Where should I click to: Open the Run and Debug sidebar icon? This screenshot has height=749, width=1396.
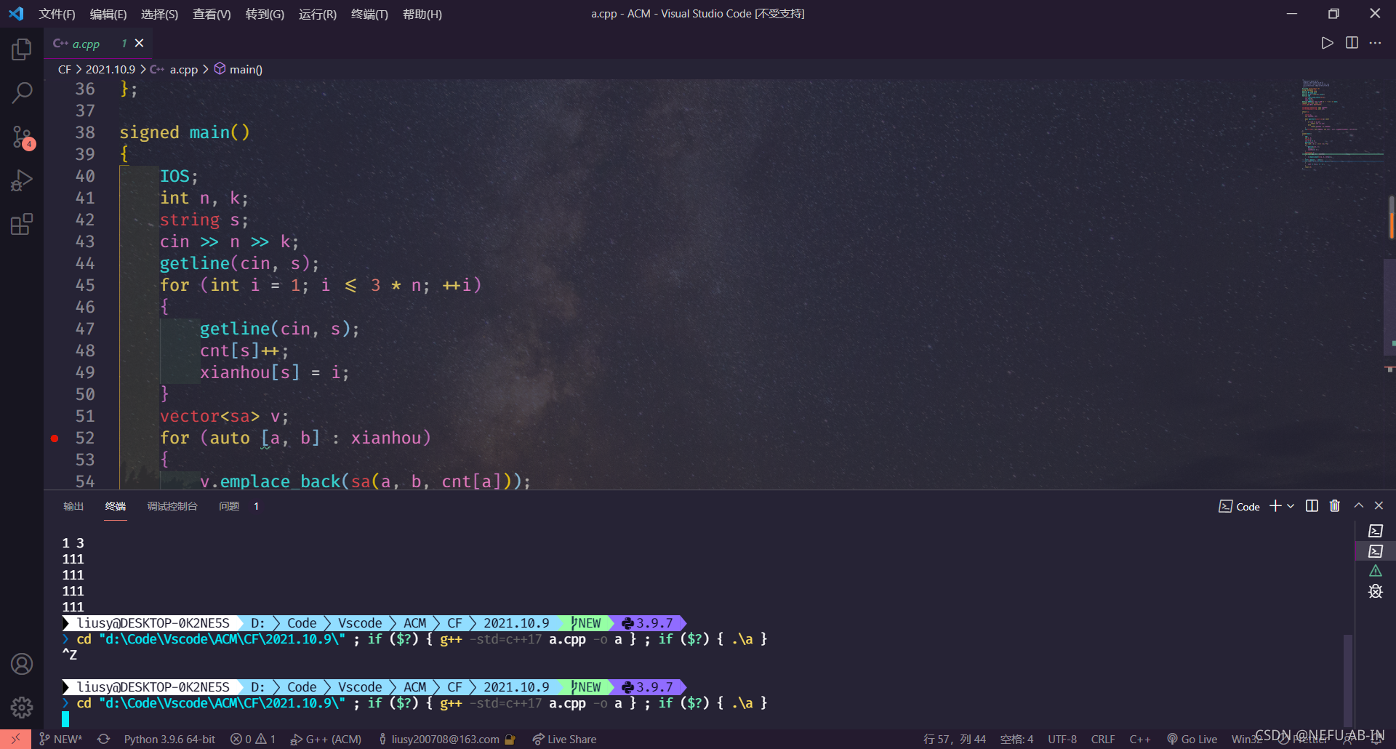[21, 180]
